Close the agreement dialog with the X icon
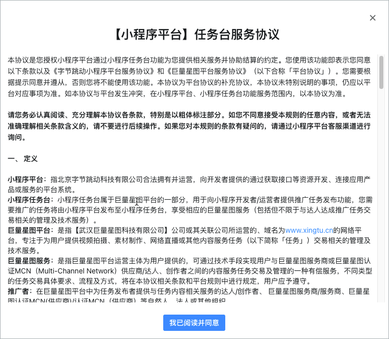This screenshot has height=339, width=389. click(x=373, y=18)
